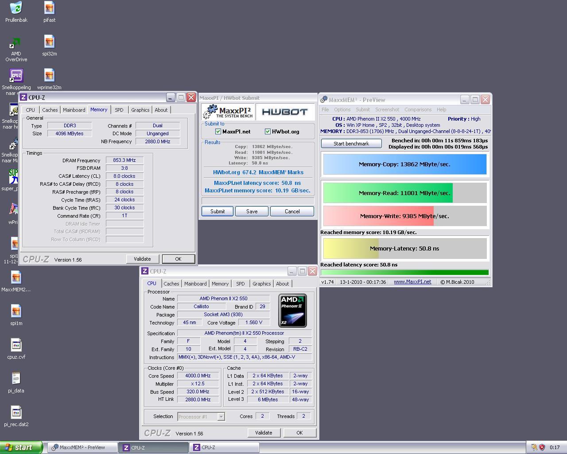The image size is (567, 454).
Task: Open the MaxxMEM² Comparisons menu
Action: (x=418, y=110)
